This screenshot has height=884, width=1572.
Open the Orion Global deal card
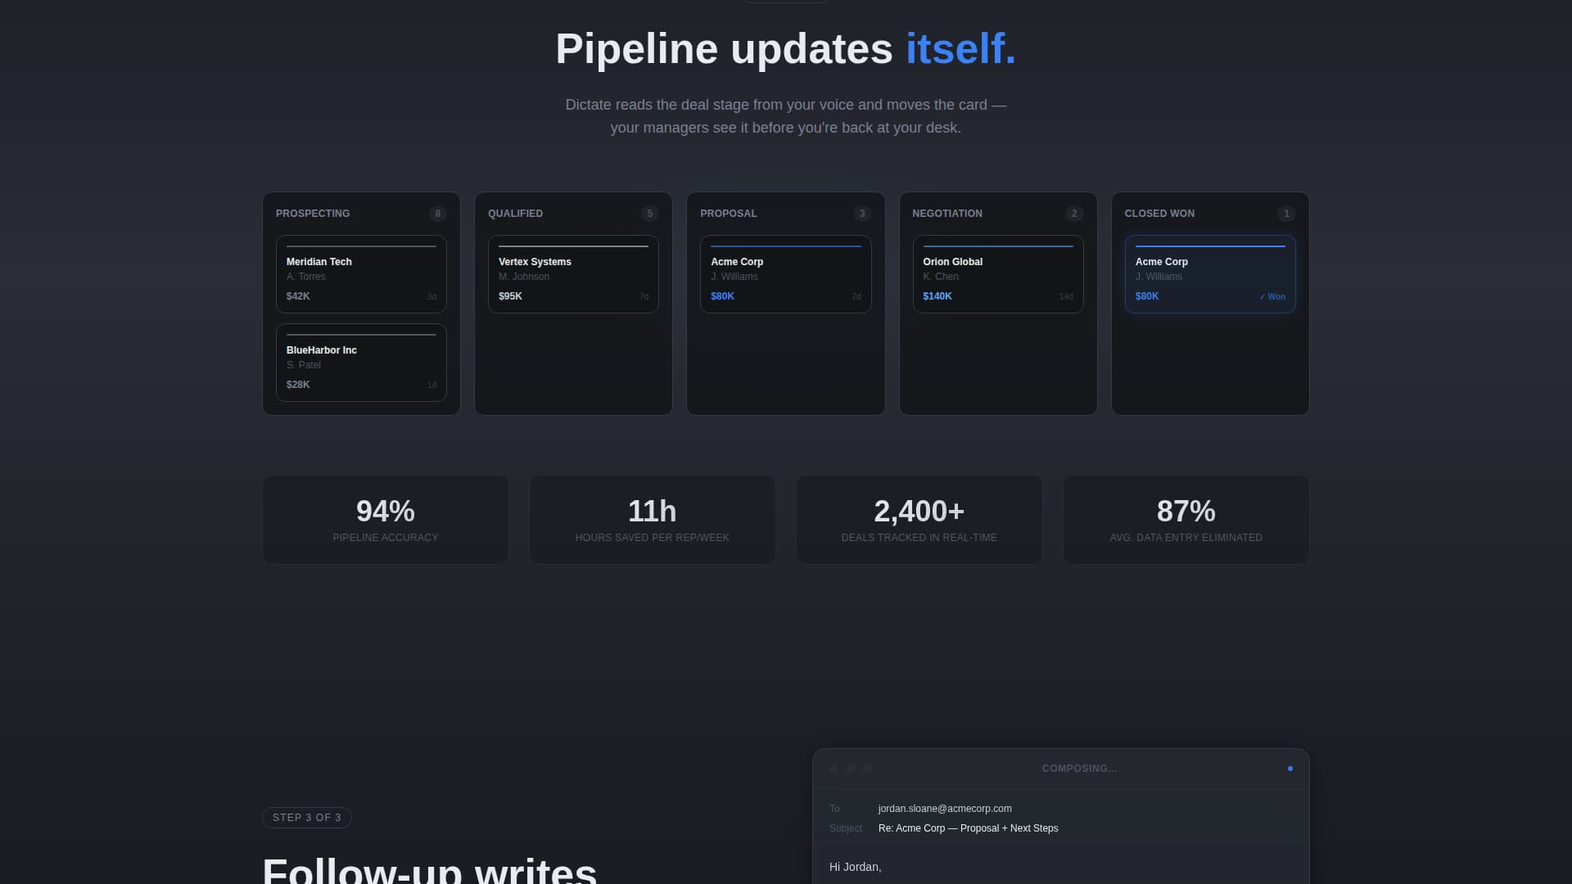[x=997, y=274]
